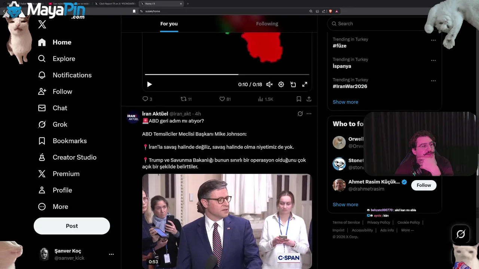Screen dimensions: 479x269
Task: Bookmark the top post
Action: 299,99
